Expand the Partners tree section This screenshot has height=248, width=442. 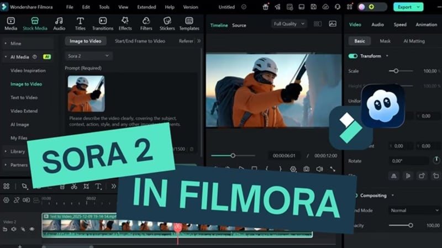(x=6, y=165)
